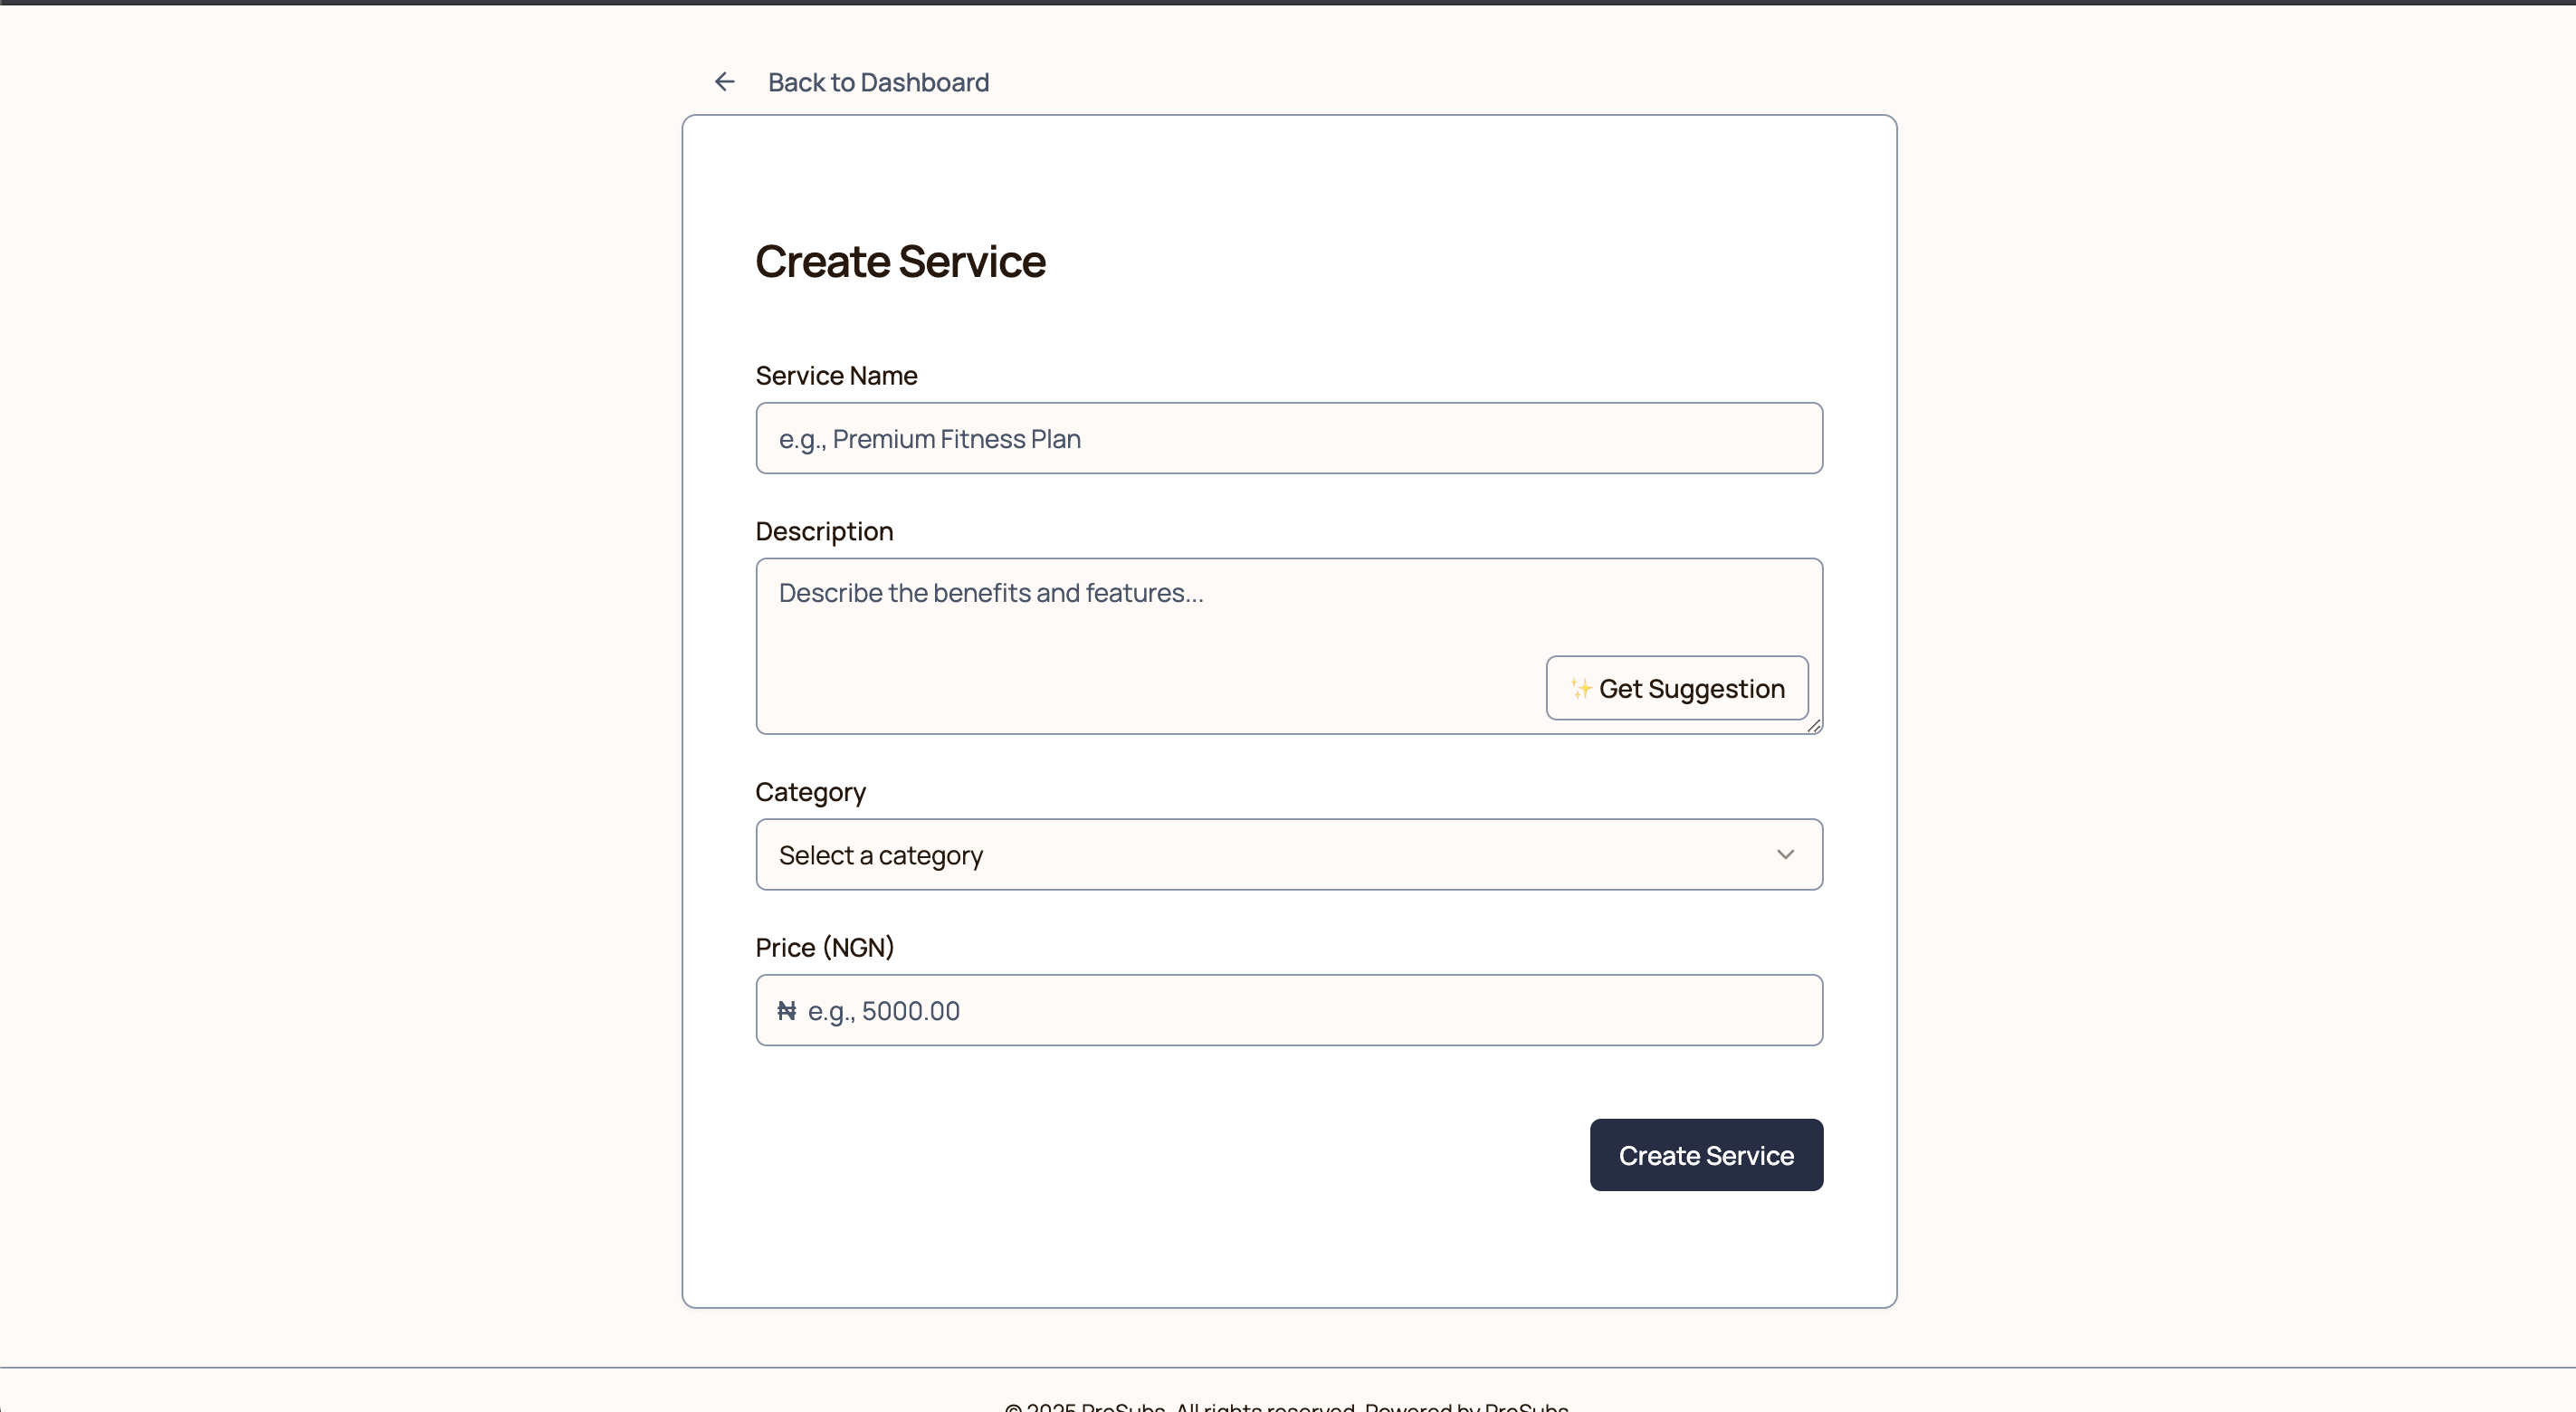Click the Create Service page heading
This screenshot has height=1412, width=2576.
click(x=900, y=261)
